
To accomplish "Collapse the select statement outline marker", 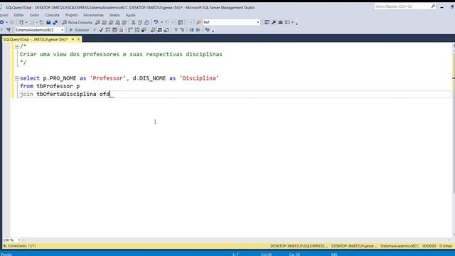I will pyautogui.click(x=17, y=78).
